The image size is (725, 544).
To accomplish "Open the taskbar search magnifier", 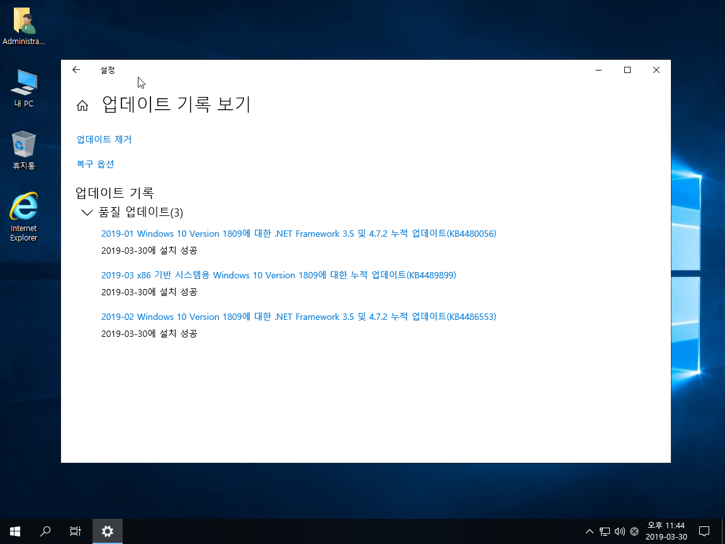I will tap(45, 531).
